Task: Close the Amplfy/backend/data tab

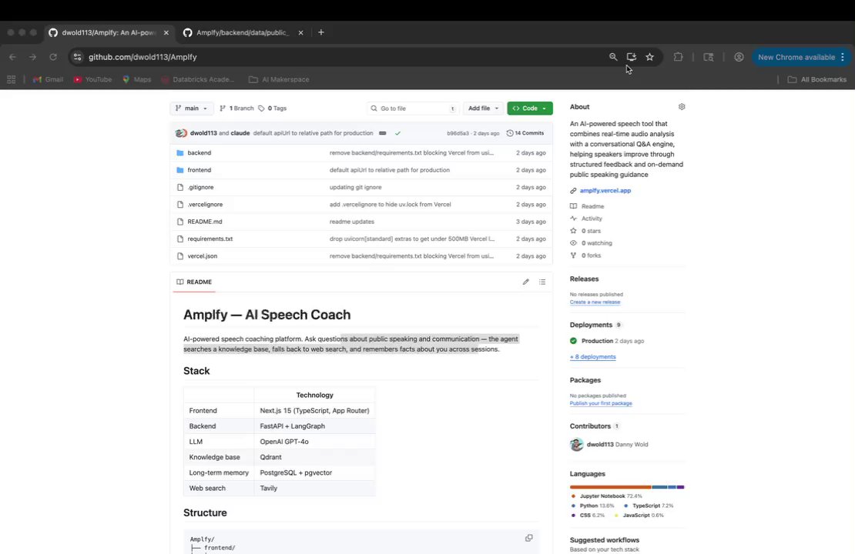Action: [300, 32]
